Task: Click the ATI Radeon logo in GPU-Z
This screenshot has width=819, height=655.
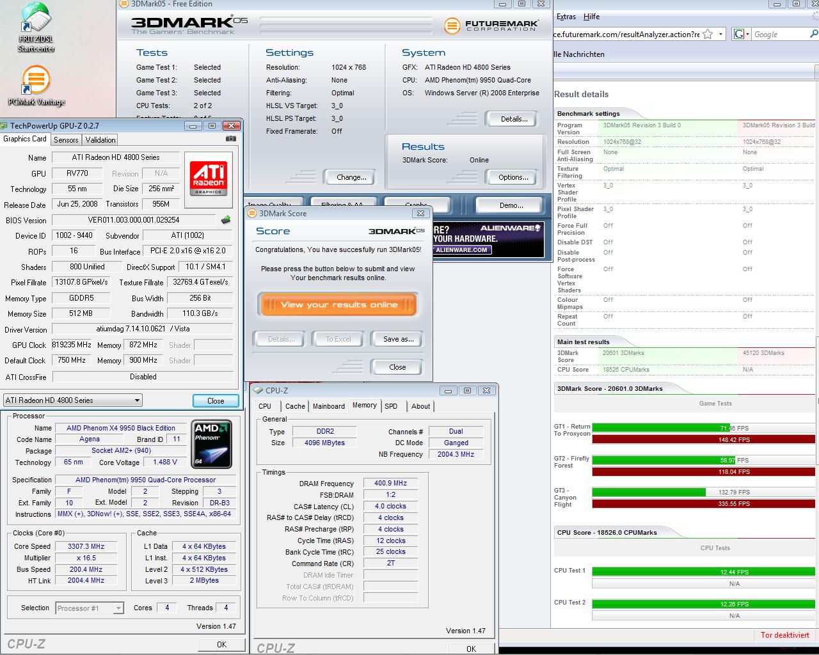Action: pos(209,180)
